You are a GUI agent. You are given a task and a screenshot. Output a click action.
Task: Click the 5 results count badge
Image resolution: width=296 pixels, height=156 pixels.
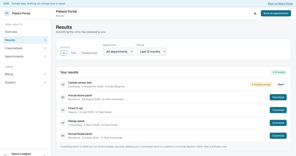(279, 72)
